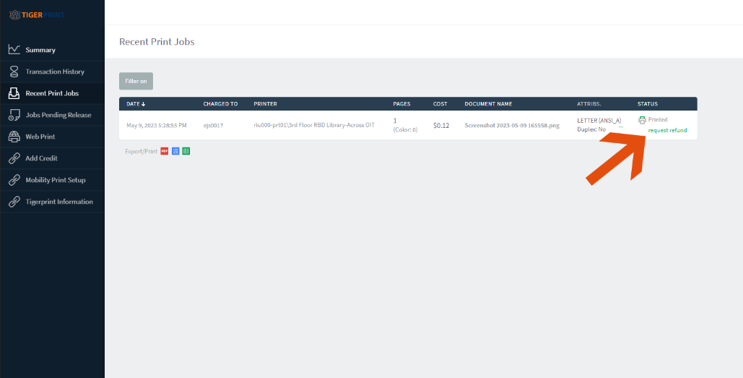This screenshot has width=743, height=378.
Task: Expand attributes via the ellipsis link
Action: (621, 129)
